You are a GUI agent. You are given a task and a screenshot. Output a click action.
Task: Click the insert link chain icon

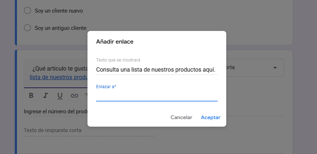[x=74, y=96]
